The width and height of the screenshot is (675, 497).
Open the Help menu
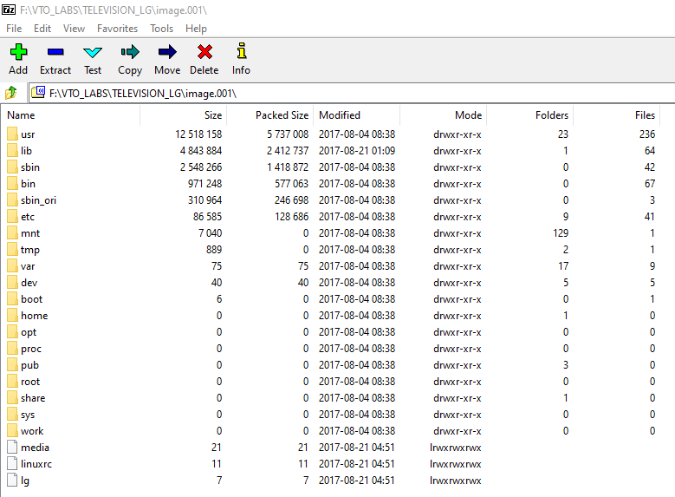(x=196, y=29)
